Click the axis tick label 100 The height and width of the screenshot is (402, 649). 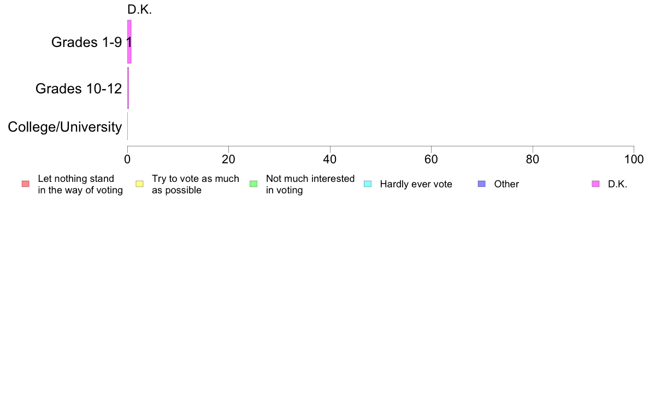tap(634, 159)
